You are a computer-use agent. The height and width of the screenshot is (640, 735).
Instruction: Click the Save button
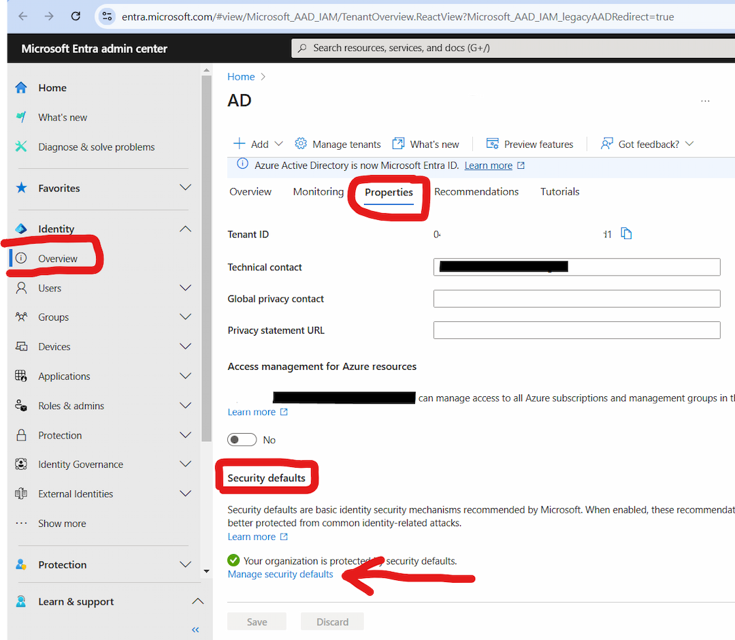click(x=257, y=622)
